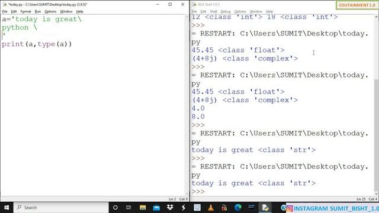Open Mail app from taskbar
Image resolution: width=379 pixels, height=213 pixels.
[x=156, y=208]
